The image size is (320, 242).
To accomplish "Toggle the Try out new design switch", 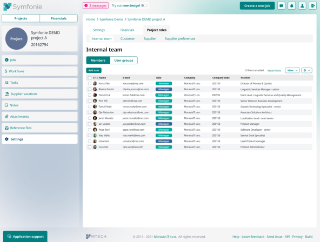I will 144,5.
